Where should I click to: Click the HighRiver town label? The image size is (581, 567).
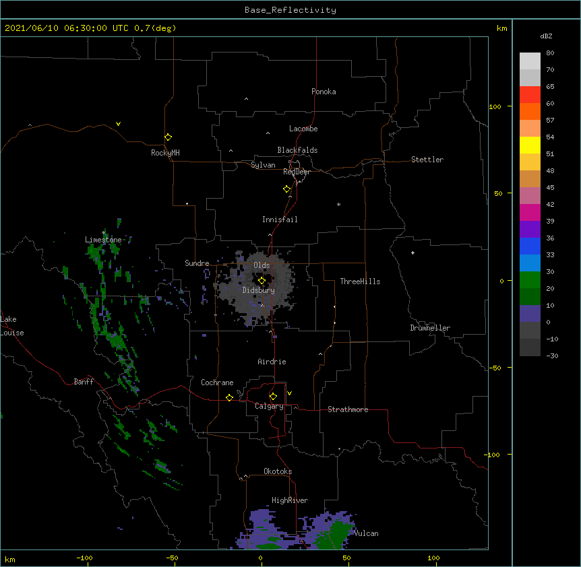[290, 500]
